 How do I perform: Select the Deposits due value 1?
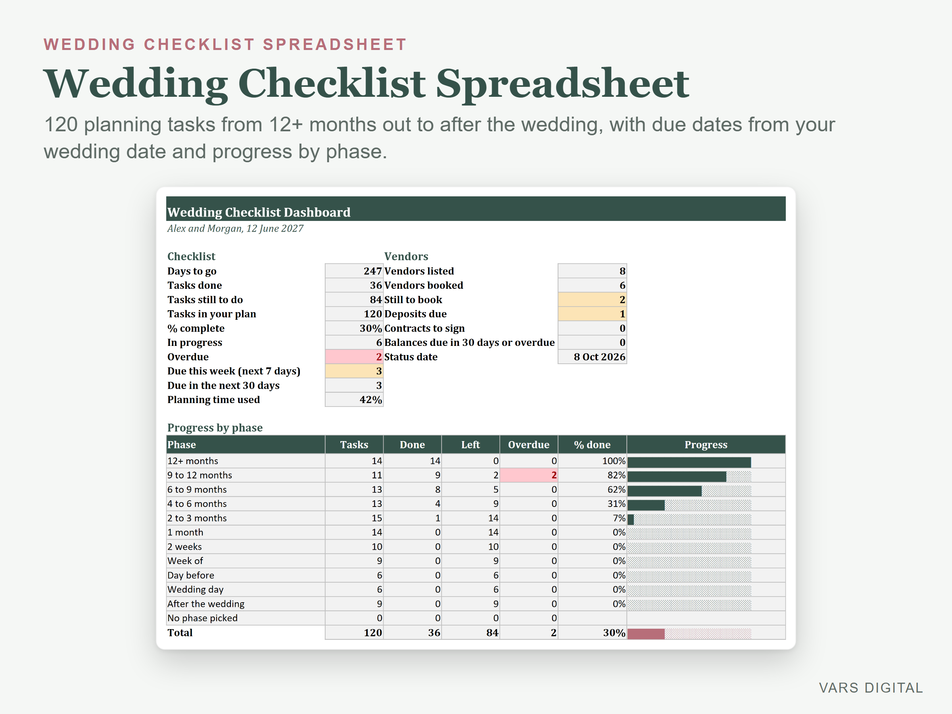tap(592, 314)
